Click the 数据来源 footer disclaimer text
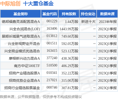The width and height of the screenshot is (118, 99). [41, 97]
